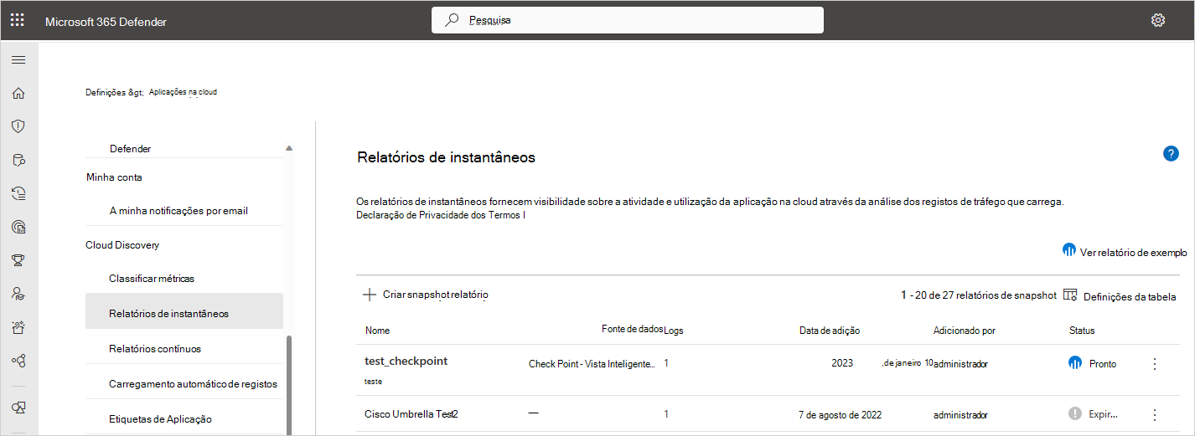
Task: Click Pronto status icon for test_checkpoint
Action: (1075, 363)
